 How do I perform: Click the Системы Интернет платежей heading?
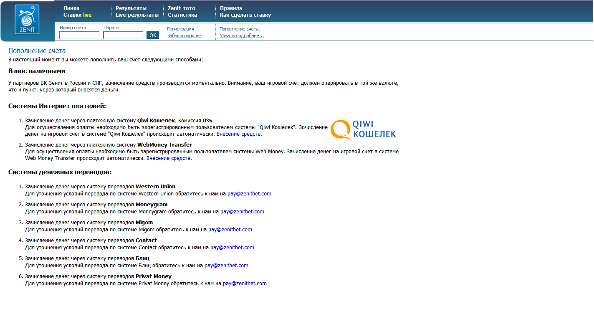point(57,106)
